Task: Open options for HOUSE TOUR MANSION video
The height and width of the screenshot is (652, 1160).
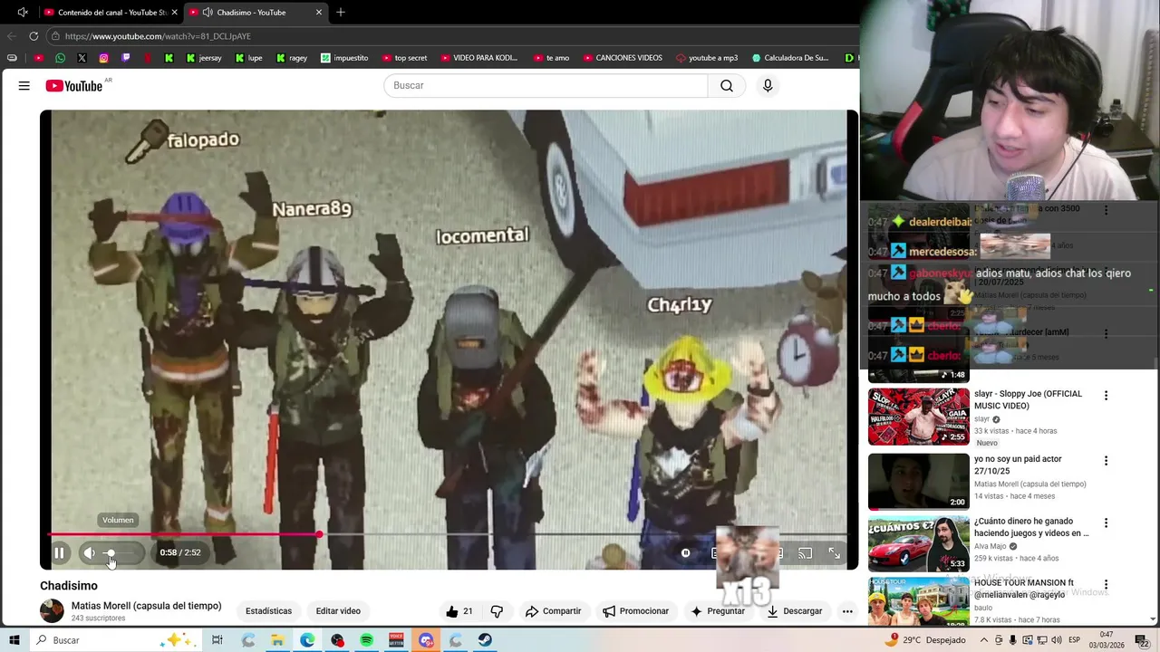Action: 1106,585
